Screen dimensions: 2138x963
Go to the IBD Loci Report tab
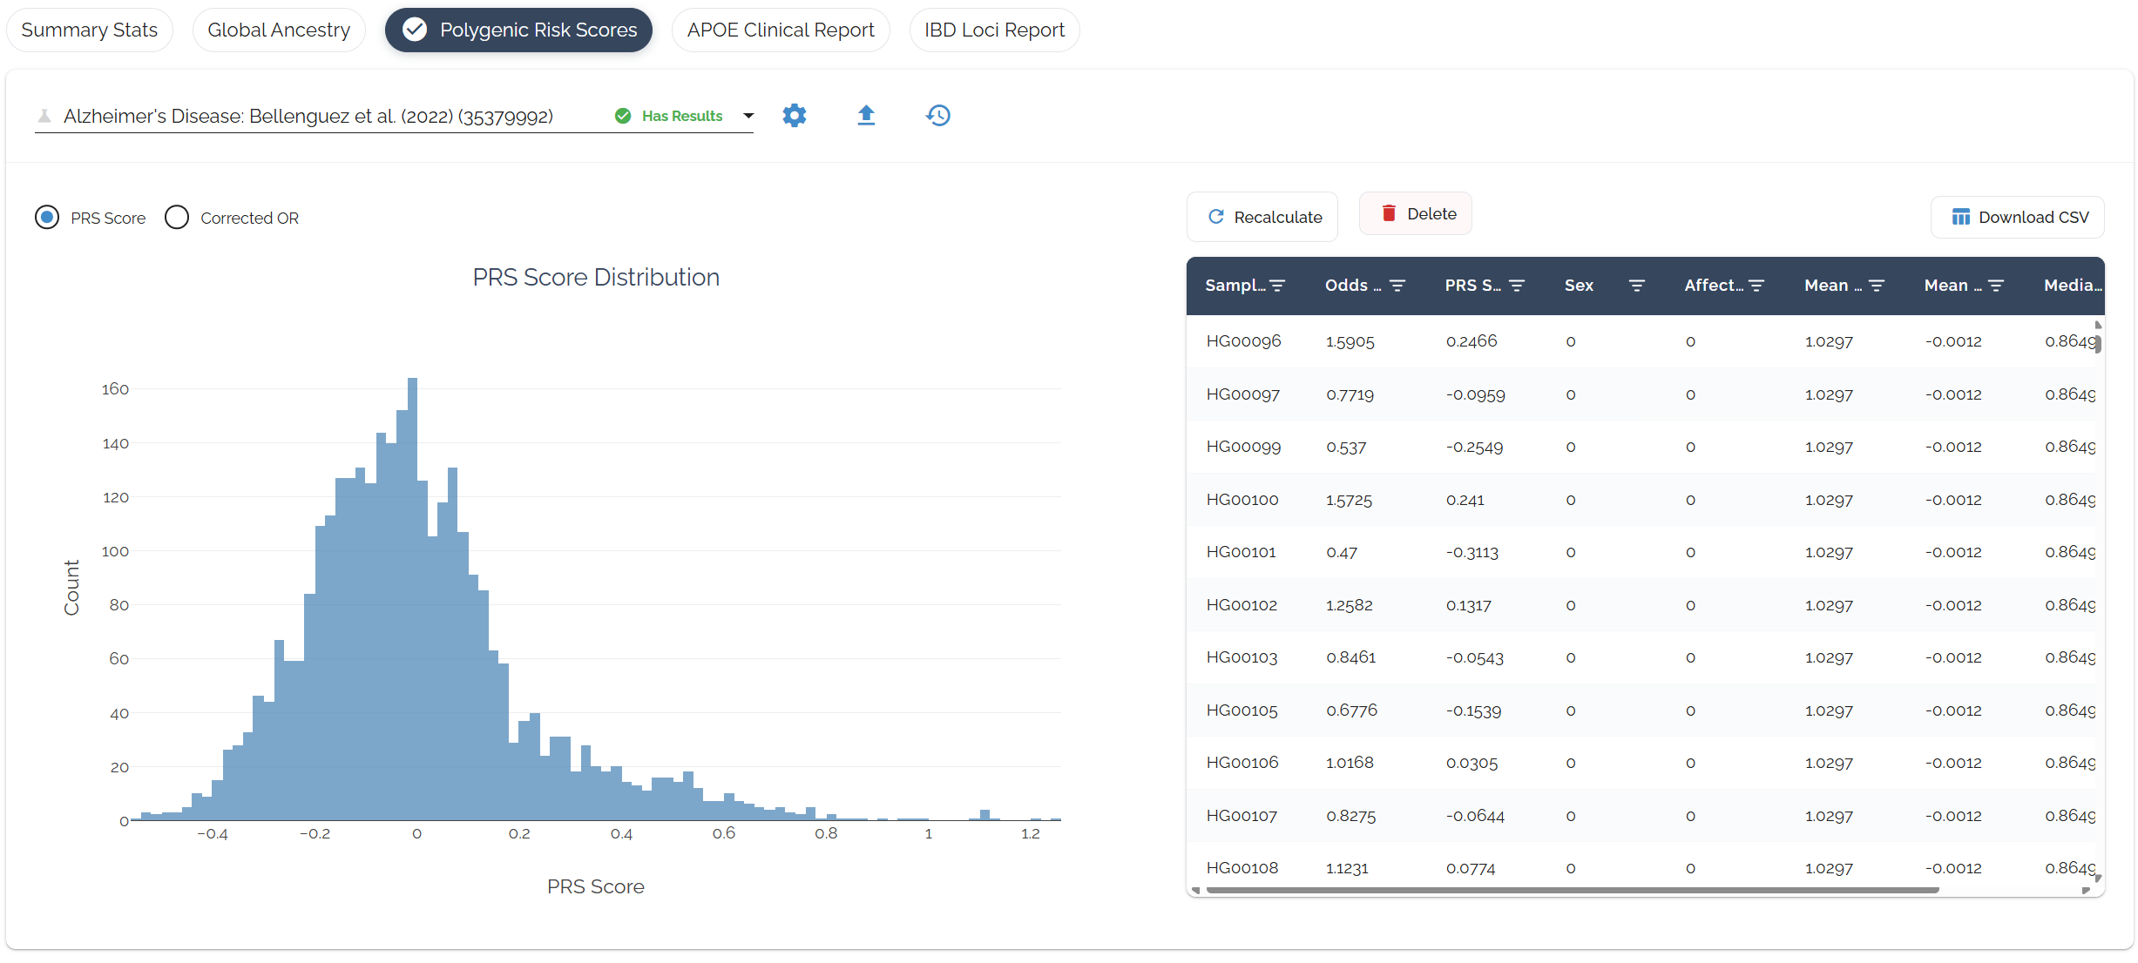[x=994, y=30]
